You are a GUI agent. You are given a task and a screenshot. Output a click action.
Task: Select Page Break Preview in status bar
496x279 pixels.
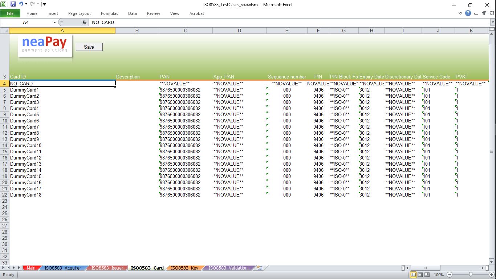[427, 275]
